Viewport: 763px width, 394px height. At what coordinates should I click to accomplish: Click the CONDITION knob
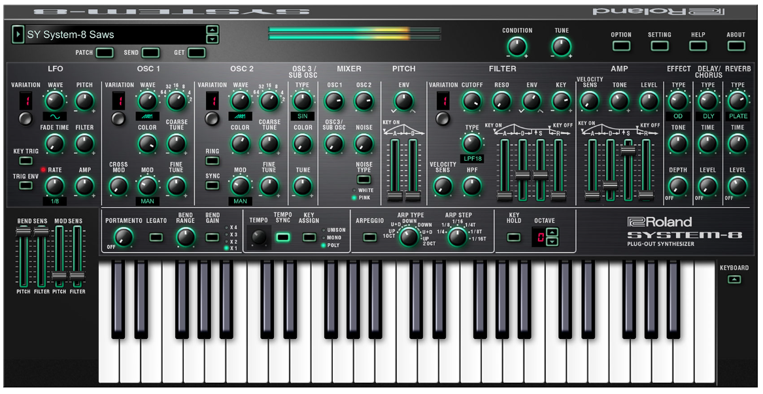[517, 47]
